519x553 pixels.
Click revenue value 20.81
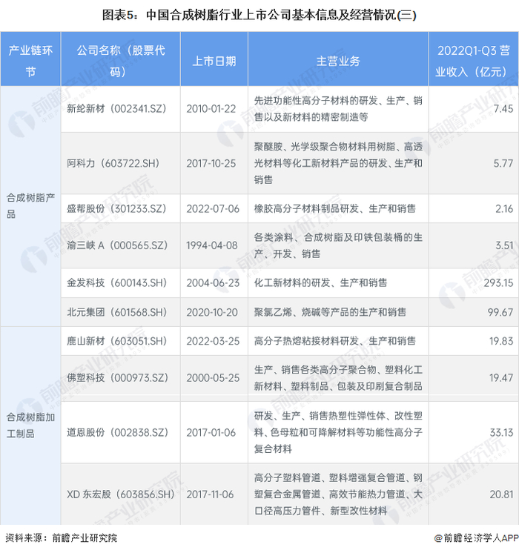coord(501,494)
